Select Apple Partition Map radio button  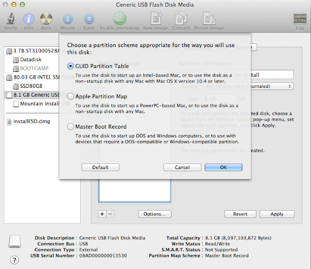[x=70, y=96]
